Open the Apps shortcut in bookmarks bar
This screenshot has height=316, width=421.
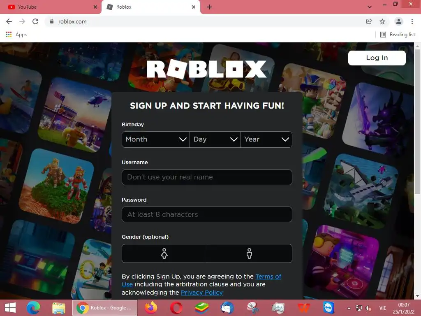pos(16,35)
